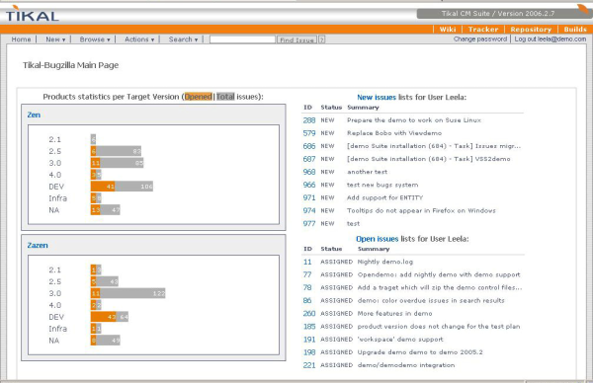
Task: Open issue 86 link
Action: point(307,300)
